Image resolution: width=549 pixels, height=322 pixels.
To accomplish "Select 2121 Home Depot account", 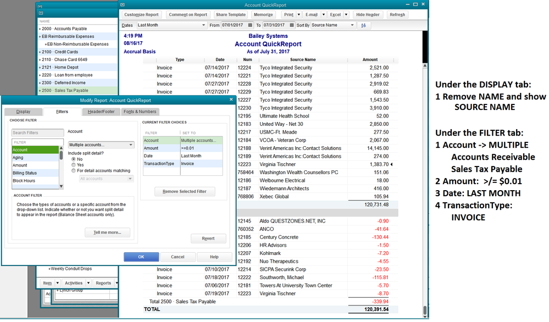I will point(77,67).
